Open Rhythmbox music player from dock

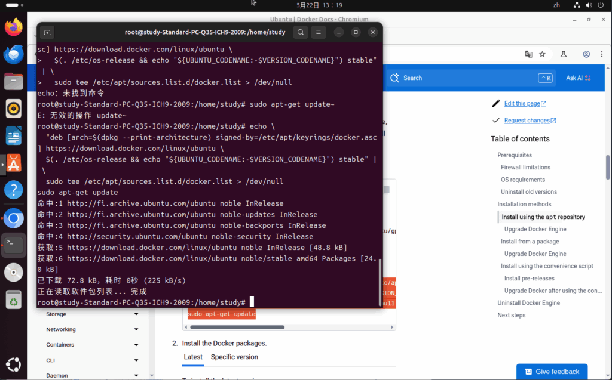click(x=14, y=109)
